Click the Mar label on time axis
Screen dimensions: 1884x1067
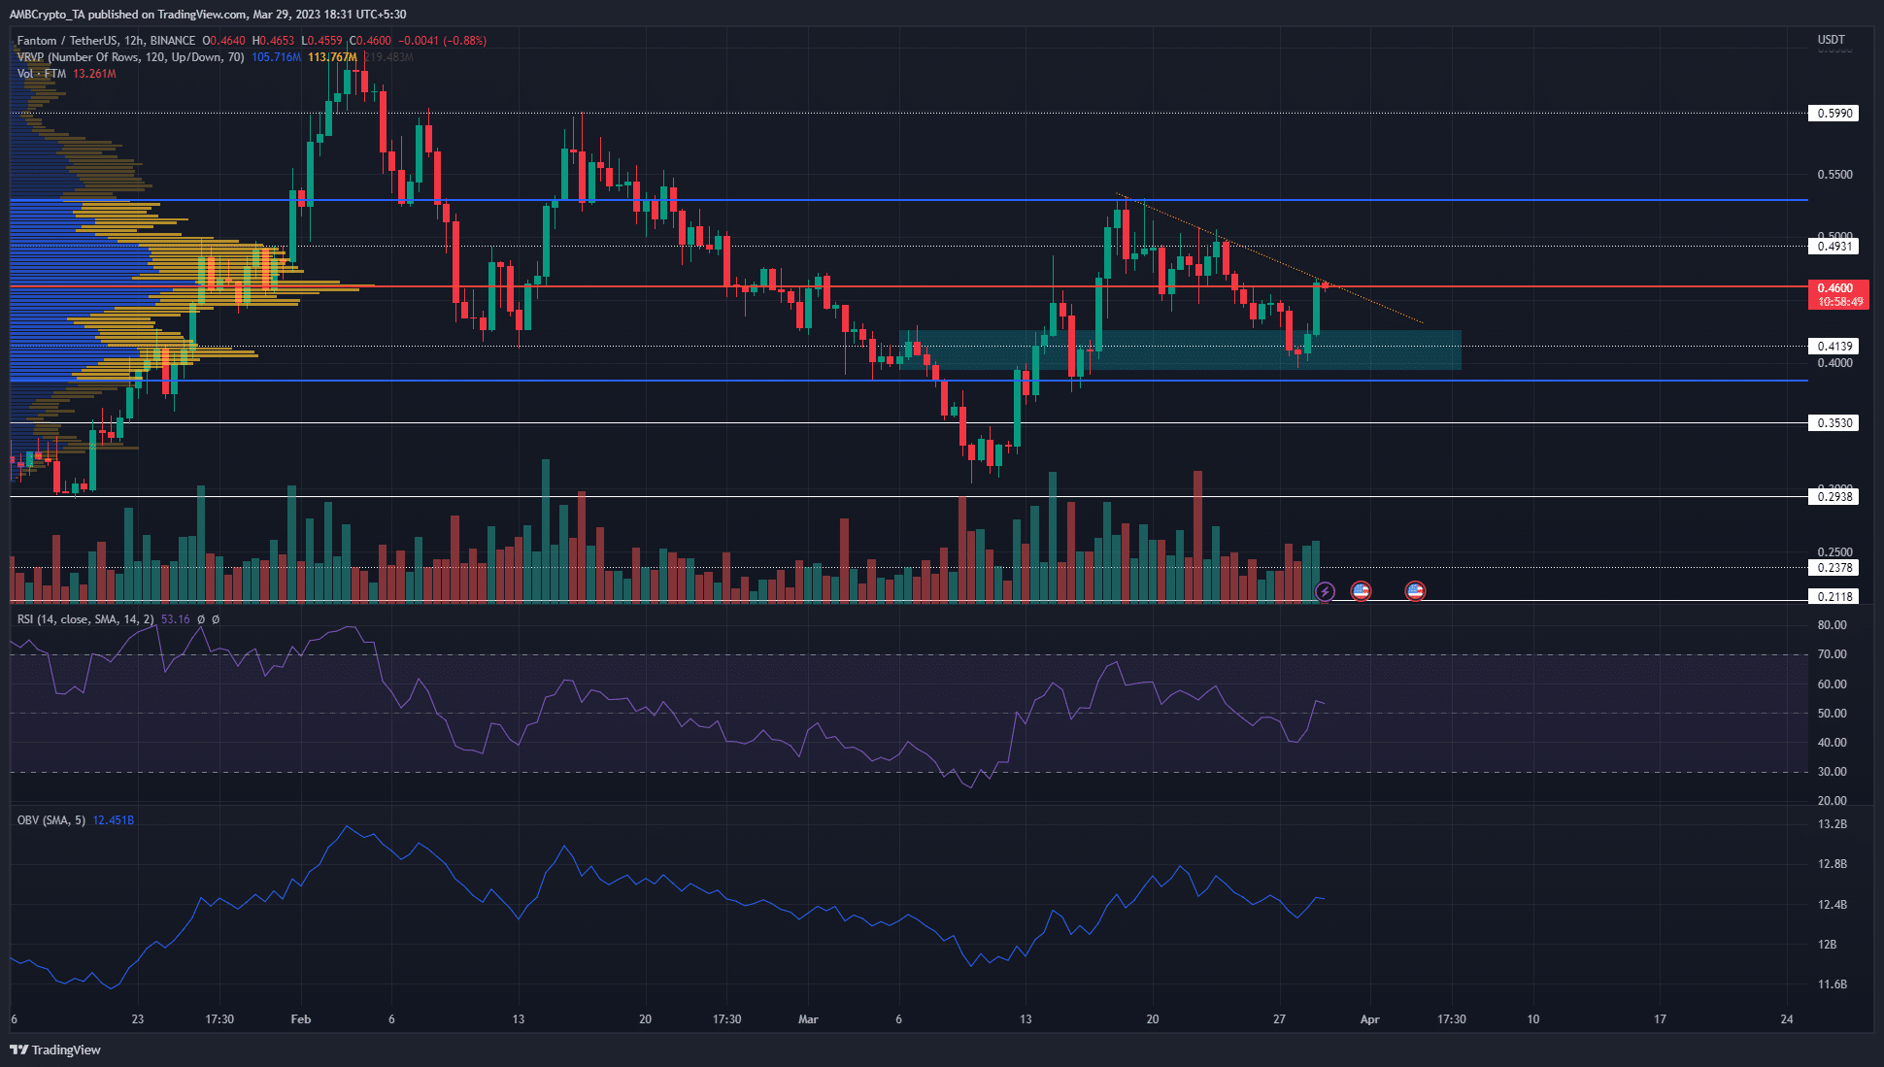[808, 1019]
